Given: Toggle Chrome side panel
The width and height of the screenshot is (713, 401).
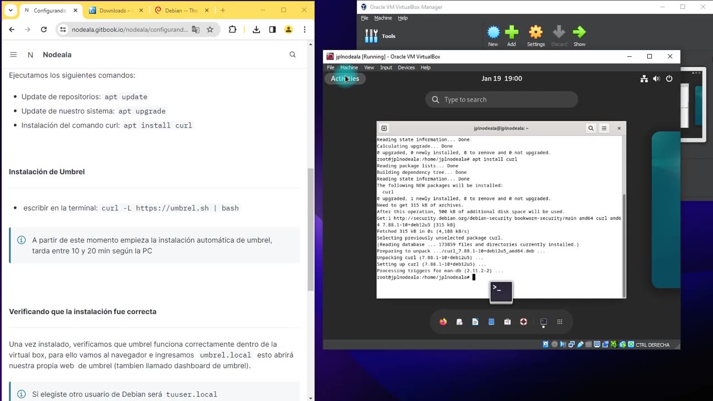Looking at the screenshot, I should (272, 30).
